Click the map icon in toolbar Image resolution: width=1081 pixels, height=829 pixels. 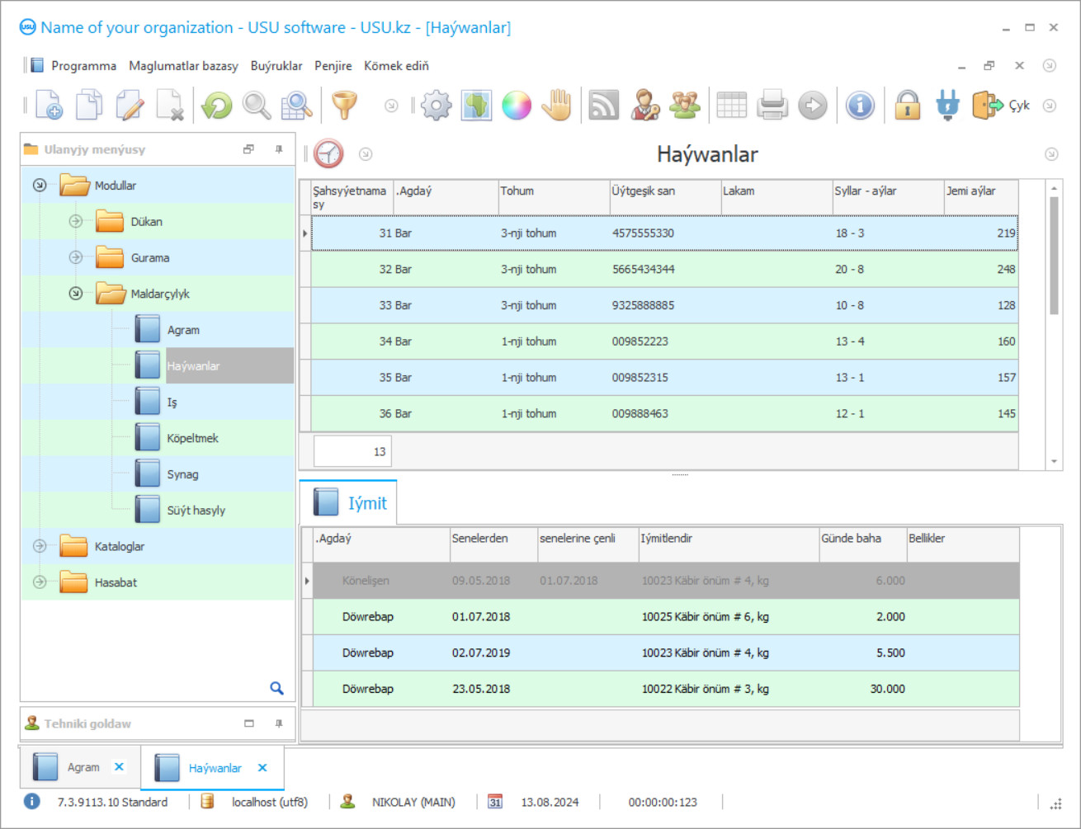pyautogui.click(x=476, y=106)
